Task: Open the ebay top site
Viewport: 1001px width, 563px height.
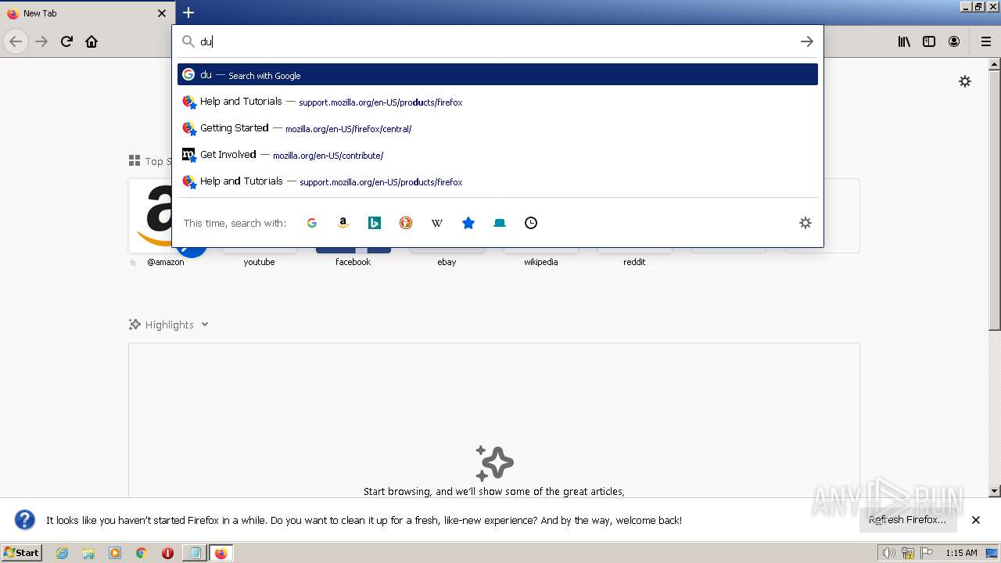Action: click(x=447, y=262)
